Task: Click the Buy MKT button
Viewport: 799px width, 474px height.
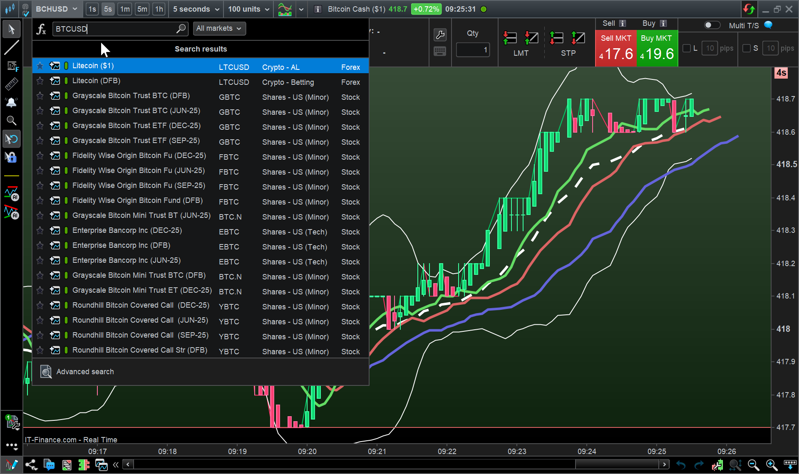Action: coord(657,48)
